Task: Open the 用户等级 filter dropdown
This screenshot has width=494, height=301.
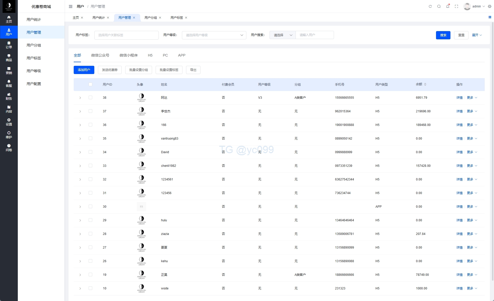Action: [214, 35]
